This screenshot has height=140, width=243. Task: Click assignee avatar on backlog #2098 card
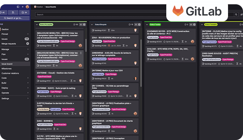click(x=80, y=96)
